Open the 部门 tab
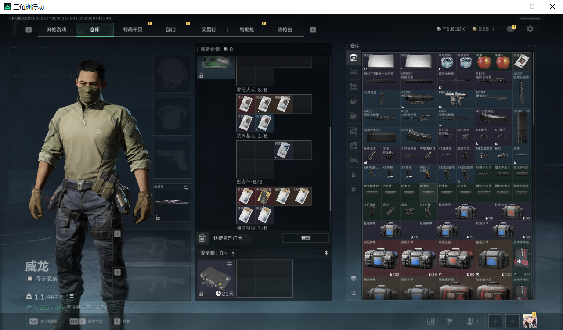This screenshot has height=330, width=563. 171,29
